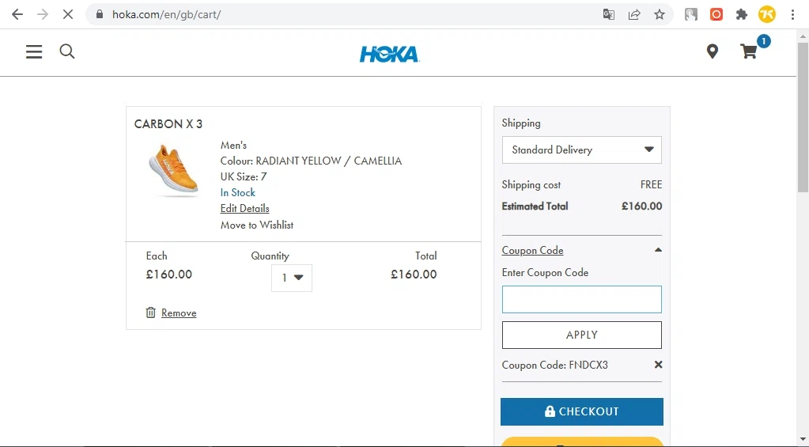Focus the Enter Coupon Code field

pyautogui.click(x=581, y=299)
